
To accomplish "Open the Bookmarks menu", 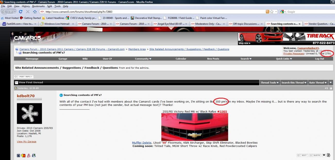I will pyautogui.click(x=38, y=6).
